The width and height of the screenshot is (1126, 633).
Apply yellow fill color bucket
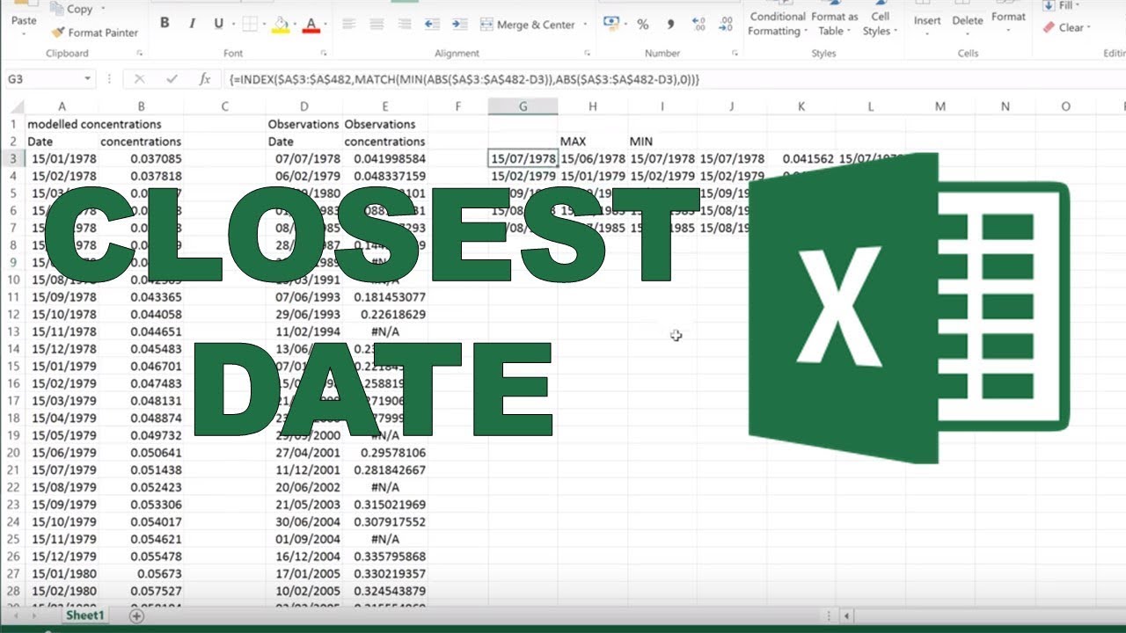281,25
